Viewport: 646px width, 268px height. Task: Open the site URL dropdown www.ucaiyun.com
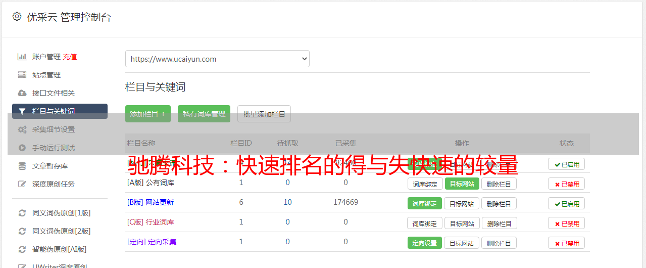[x=217, y=59]
